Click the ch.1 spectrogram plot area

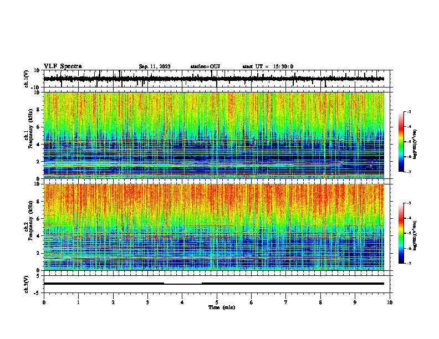click(x=213, y=135)
